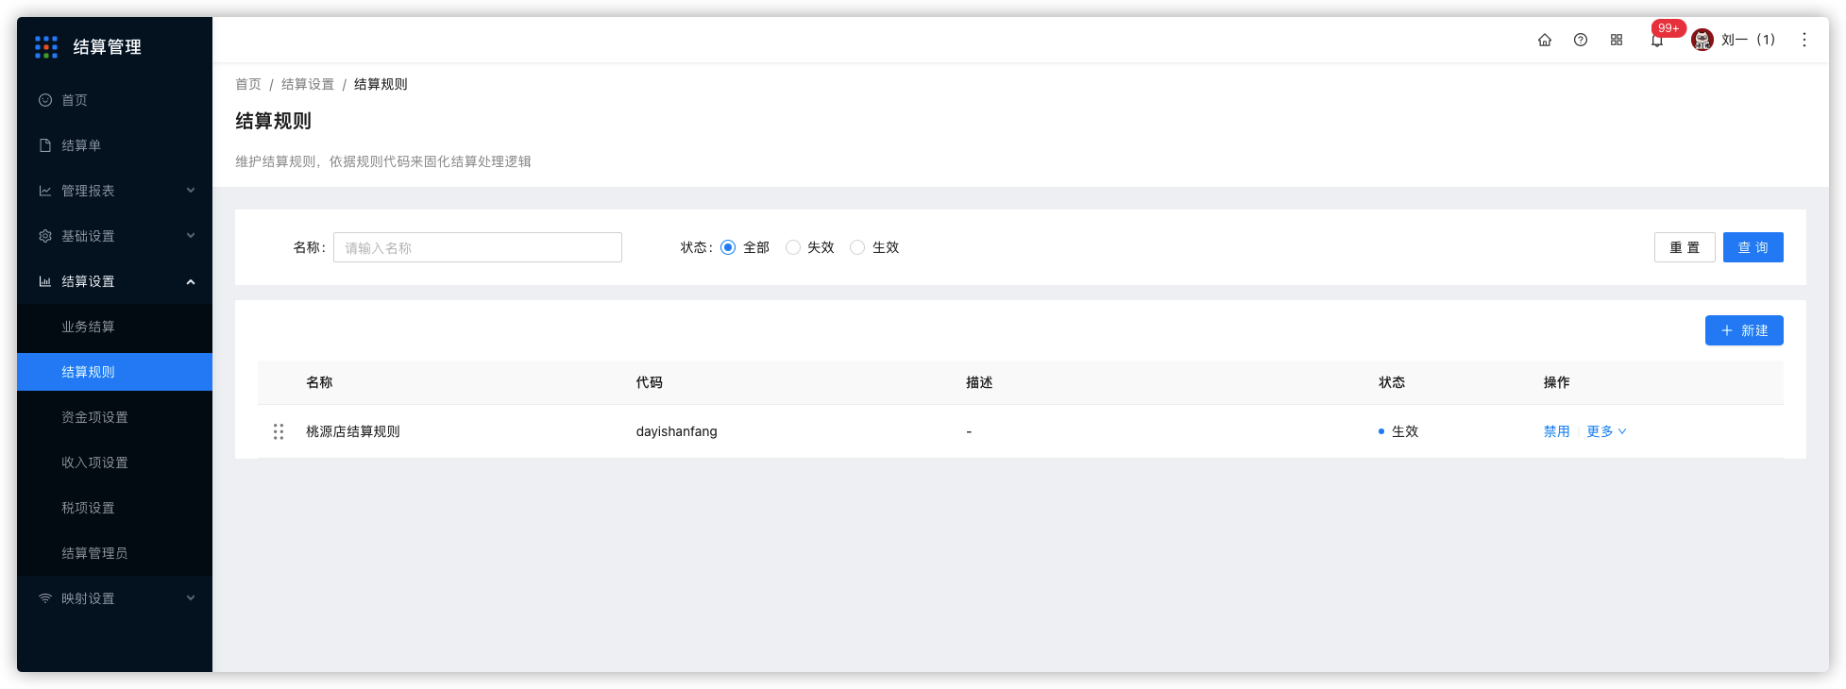
Task: Click the 结算设置 bar chart icon
Action: (x=45, y=281)
